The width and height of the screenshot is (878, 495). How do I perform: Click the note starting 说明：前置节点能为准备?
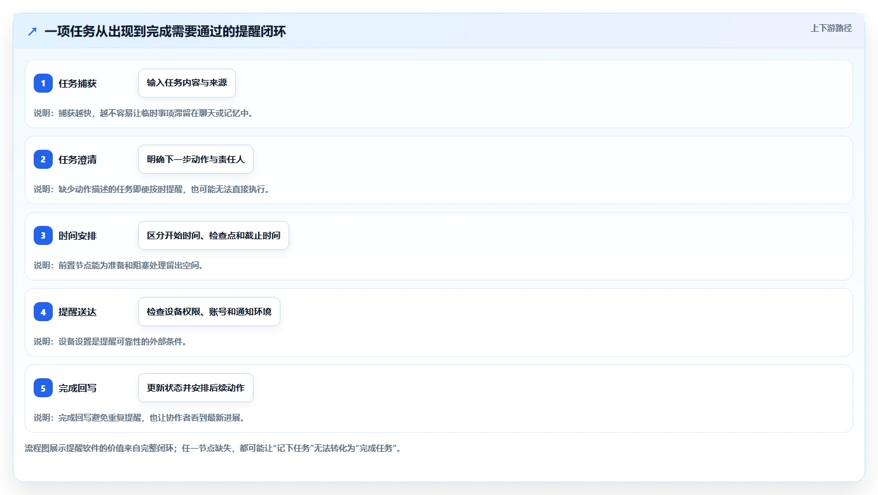coord(119,265)
